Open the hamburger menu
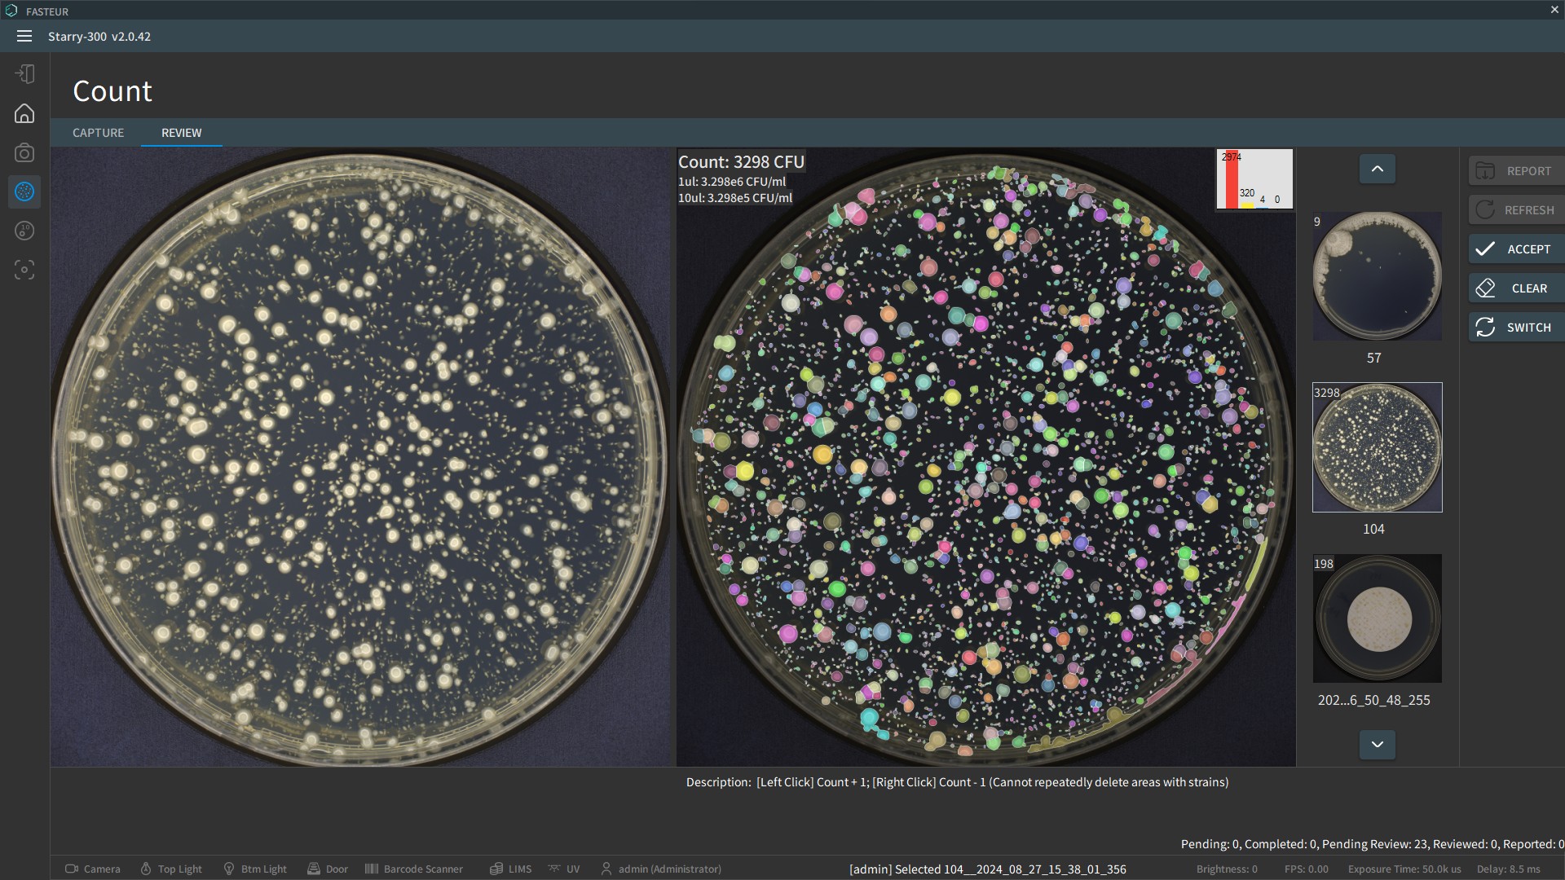Viewport: 1565px width, 880px height. [x=24, y=36]
